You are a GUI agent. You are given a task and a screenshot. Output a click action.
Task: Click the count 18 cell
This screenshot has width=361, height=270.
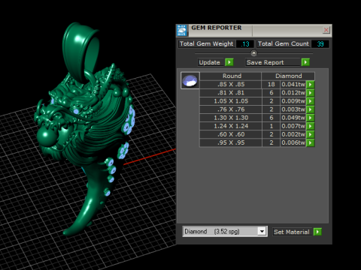[271, 85]
